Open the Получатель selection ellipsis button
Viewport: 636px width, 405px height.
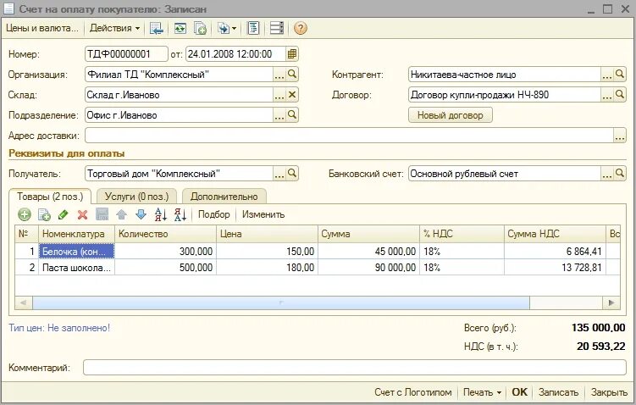pyautogui.click(x=279, y=174)
